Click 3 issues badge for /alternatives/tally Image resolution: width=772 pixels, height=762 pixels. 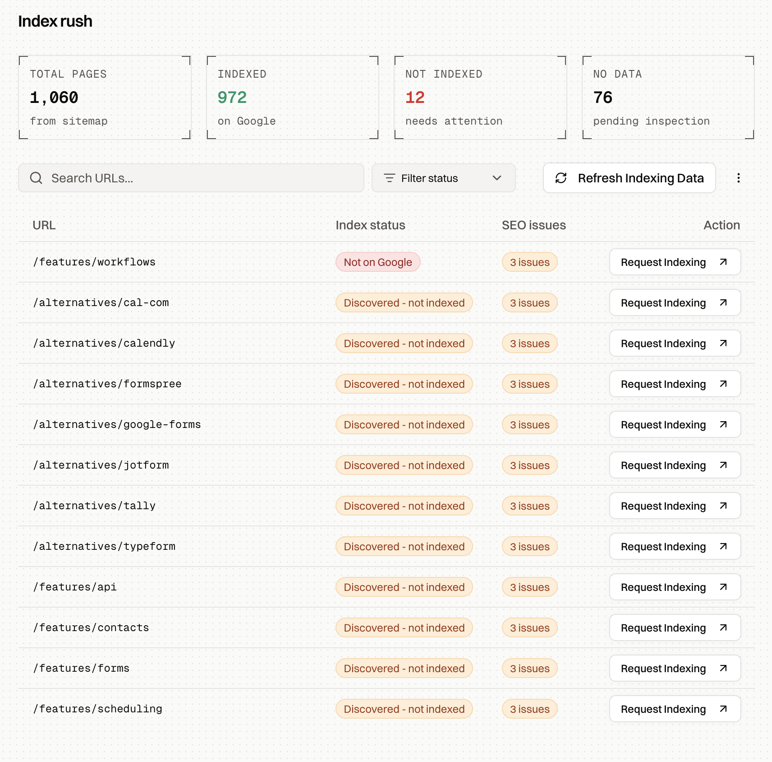pyautogui.click(x=530, y=506)
